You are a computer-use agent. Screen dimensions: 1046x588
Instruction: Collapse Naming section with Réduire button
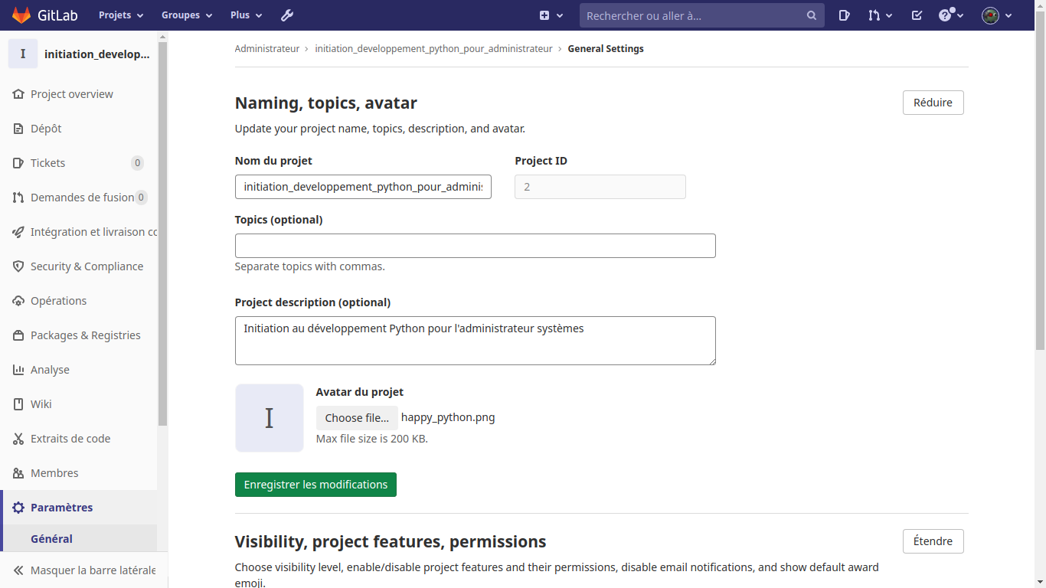pyautogui.click(x=933, y=103)
